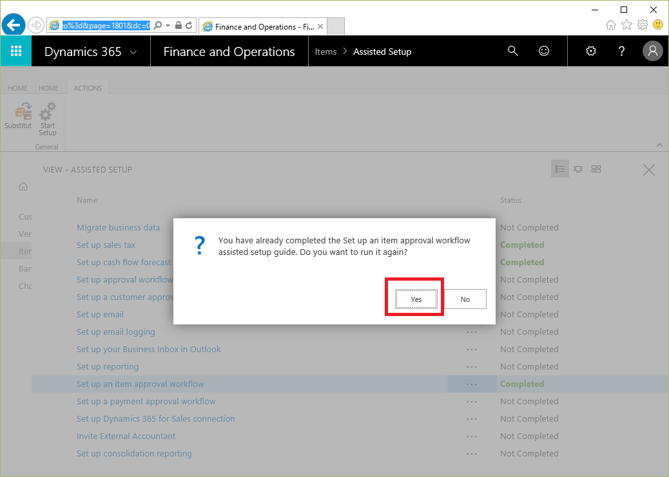669x477 pixels.
Task: Open a new browser tab
Action: 336,26
